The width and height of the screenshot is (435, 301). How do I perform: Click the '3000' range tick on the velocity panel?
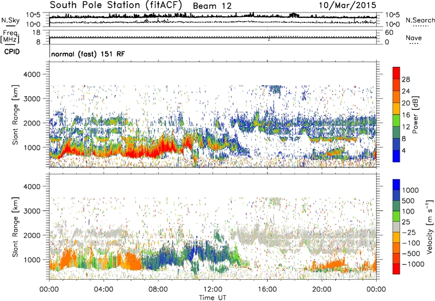pyautogui.click(x=32, y=211)
